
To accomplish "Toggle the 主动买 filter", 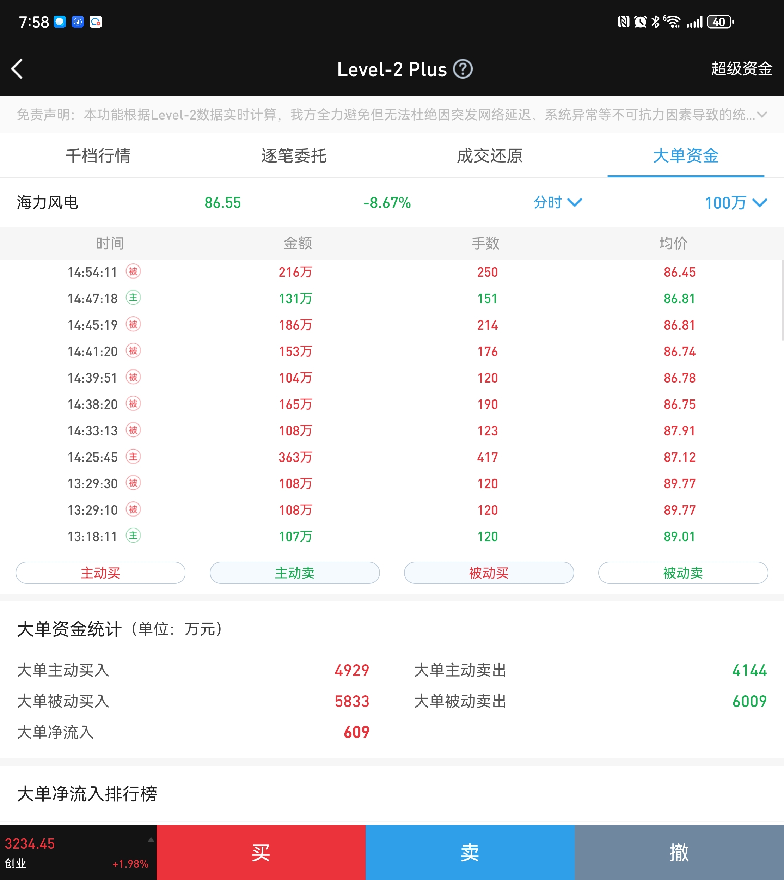I will [100, 573].
